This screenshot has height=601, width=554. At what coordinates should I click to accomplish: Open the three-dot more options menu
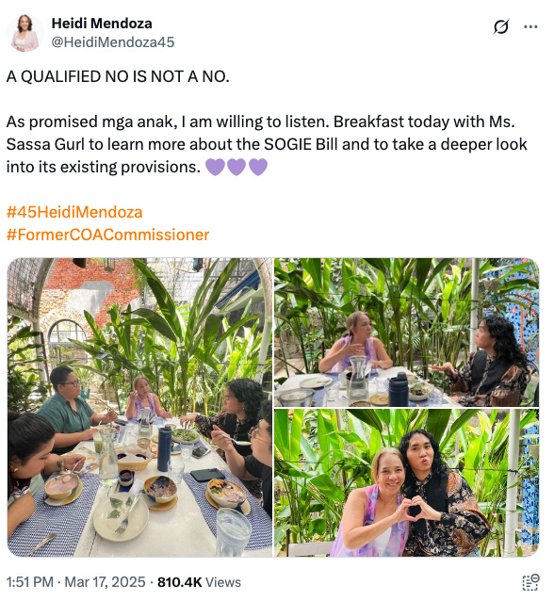pos(530,26)
